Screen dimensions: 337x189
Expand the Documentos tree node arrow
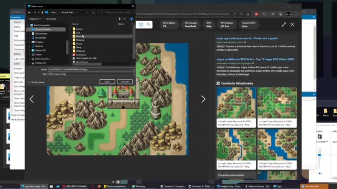29,34
